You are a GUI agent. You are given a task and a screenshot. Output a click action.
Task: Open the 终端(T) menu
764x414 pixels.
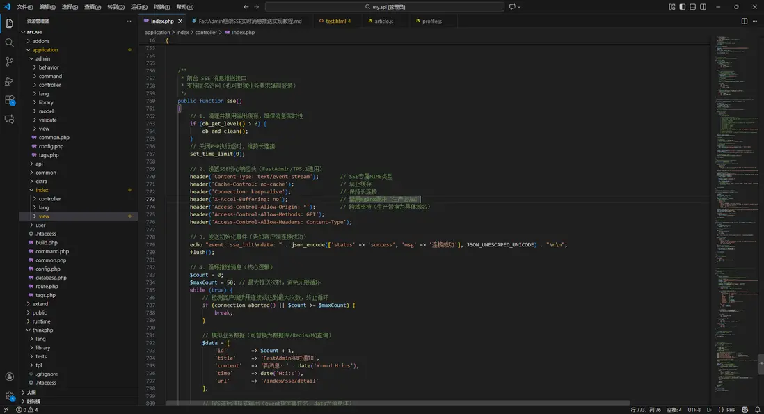coord(161,7)
